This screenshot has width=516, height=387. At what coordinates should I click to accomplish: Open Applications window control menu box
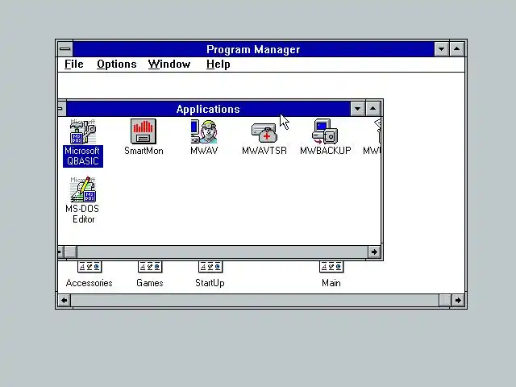click(61, 109)
